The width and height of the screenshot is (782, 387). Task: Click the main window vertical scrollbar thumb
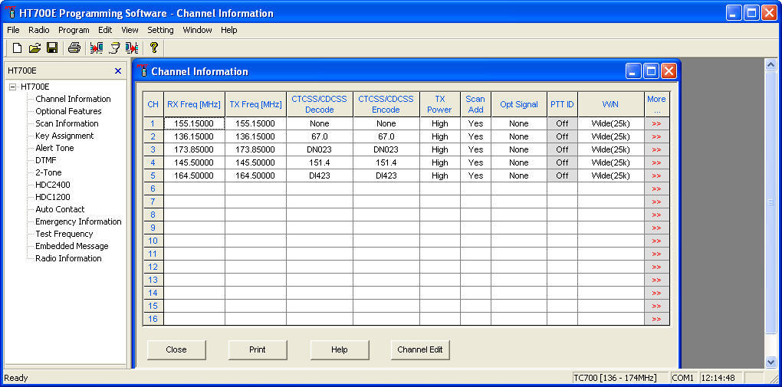click(x=770, y=202)
